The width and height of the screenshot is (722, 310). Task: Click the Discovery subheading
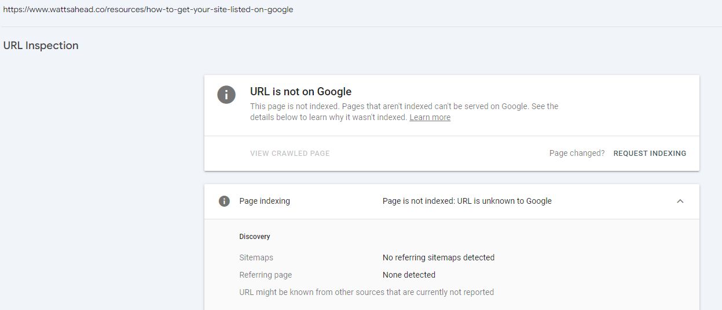pyautogui.click(x=255, y=237)
